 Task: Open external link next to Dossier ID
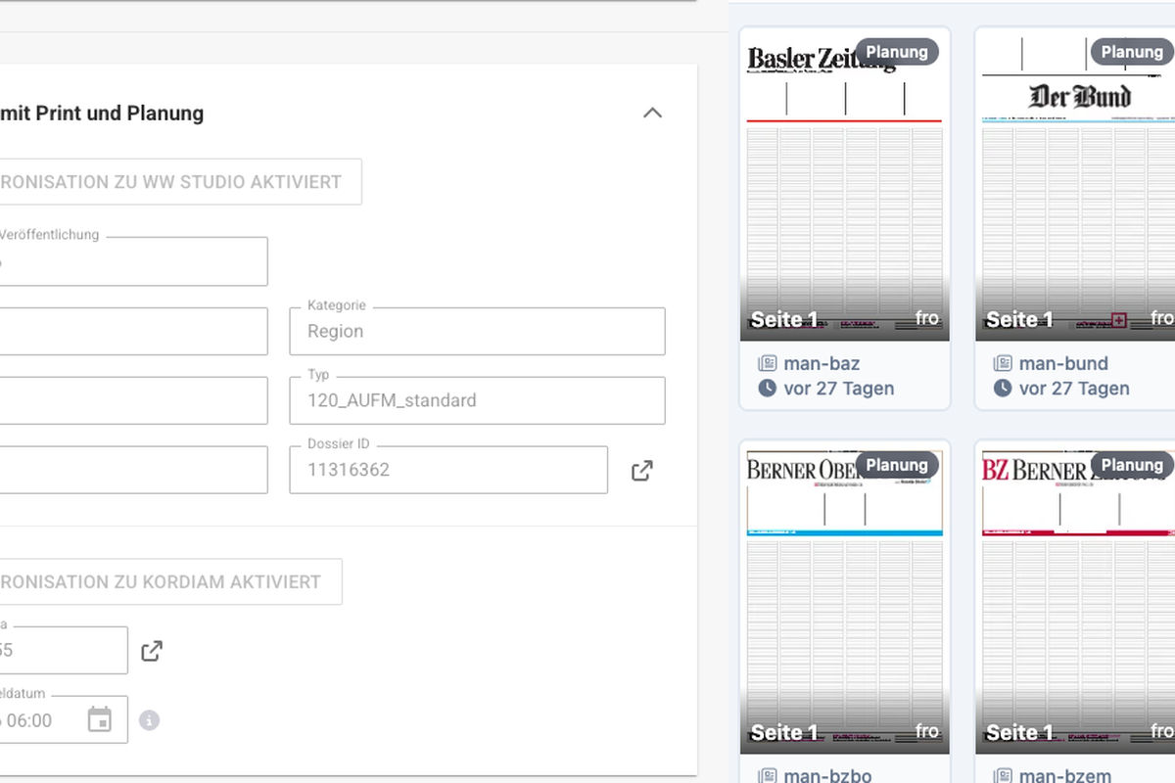[x=641, y=470]
